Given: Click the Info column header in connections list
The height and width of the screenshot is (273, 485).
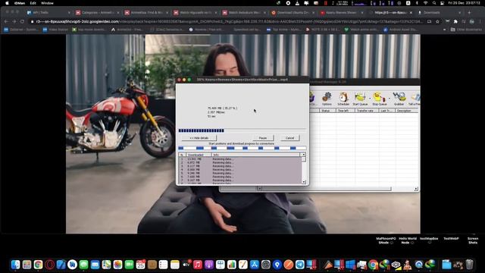Looking at the screenshot, I should (256, 155).
